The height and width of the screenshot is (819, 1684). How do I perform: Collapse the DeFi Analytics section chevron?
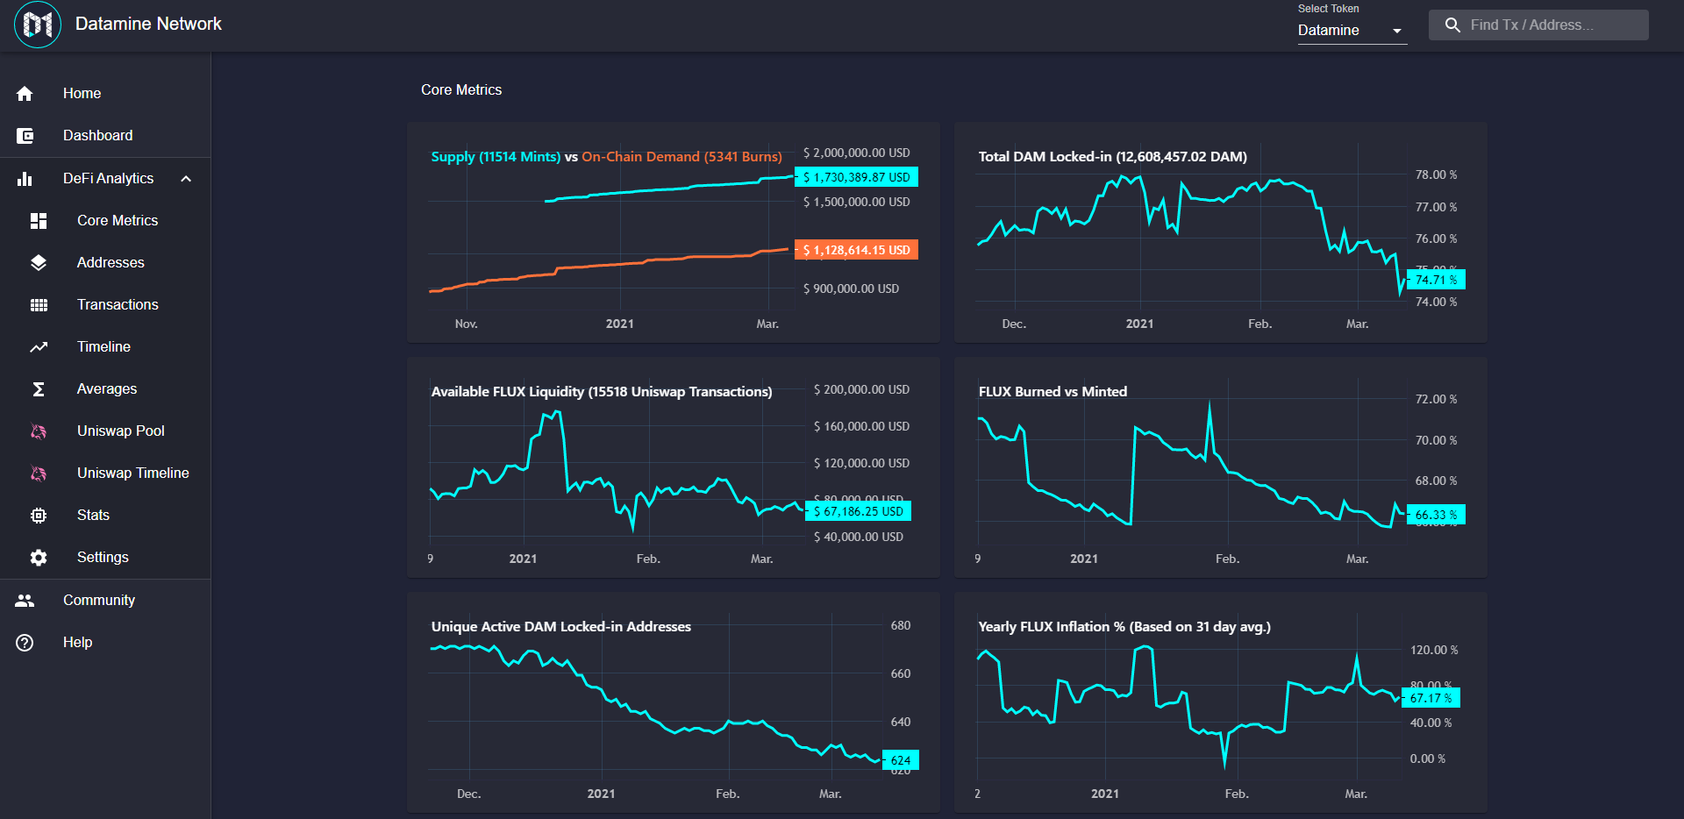click(x=186, y=178)
